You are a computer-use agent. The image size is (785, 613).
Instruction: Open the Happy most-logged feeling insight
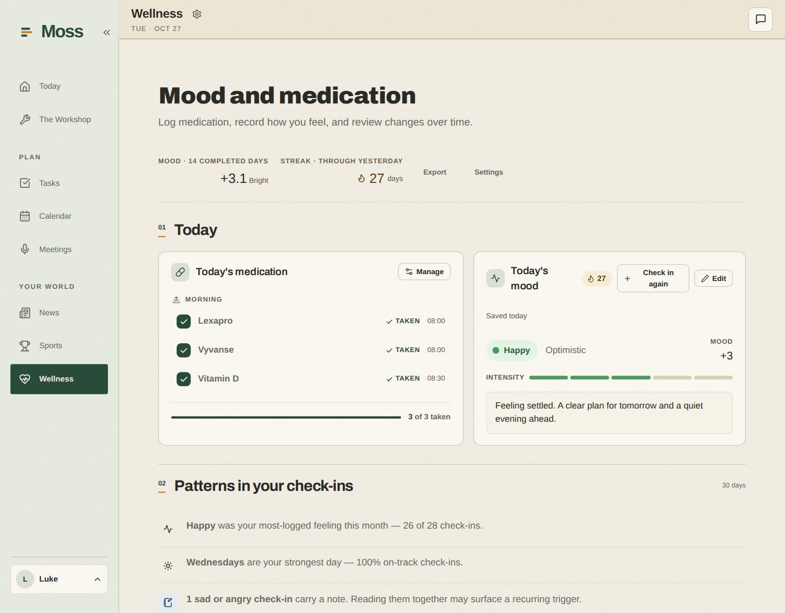pyautogui.click(x=452, y=529)
